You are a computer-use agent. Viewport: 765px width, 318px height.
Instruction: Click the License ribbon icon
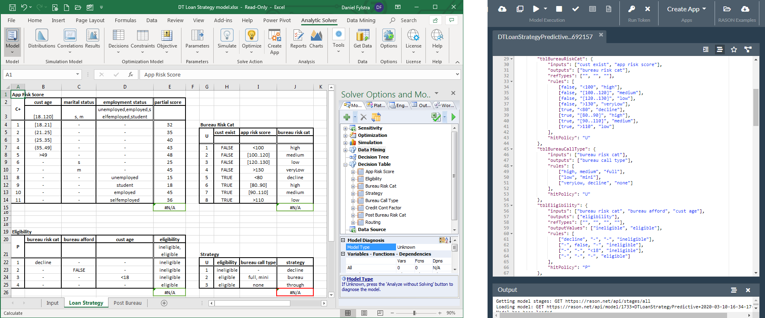(413, 36)
